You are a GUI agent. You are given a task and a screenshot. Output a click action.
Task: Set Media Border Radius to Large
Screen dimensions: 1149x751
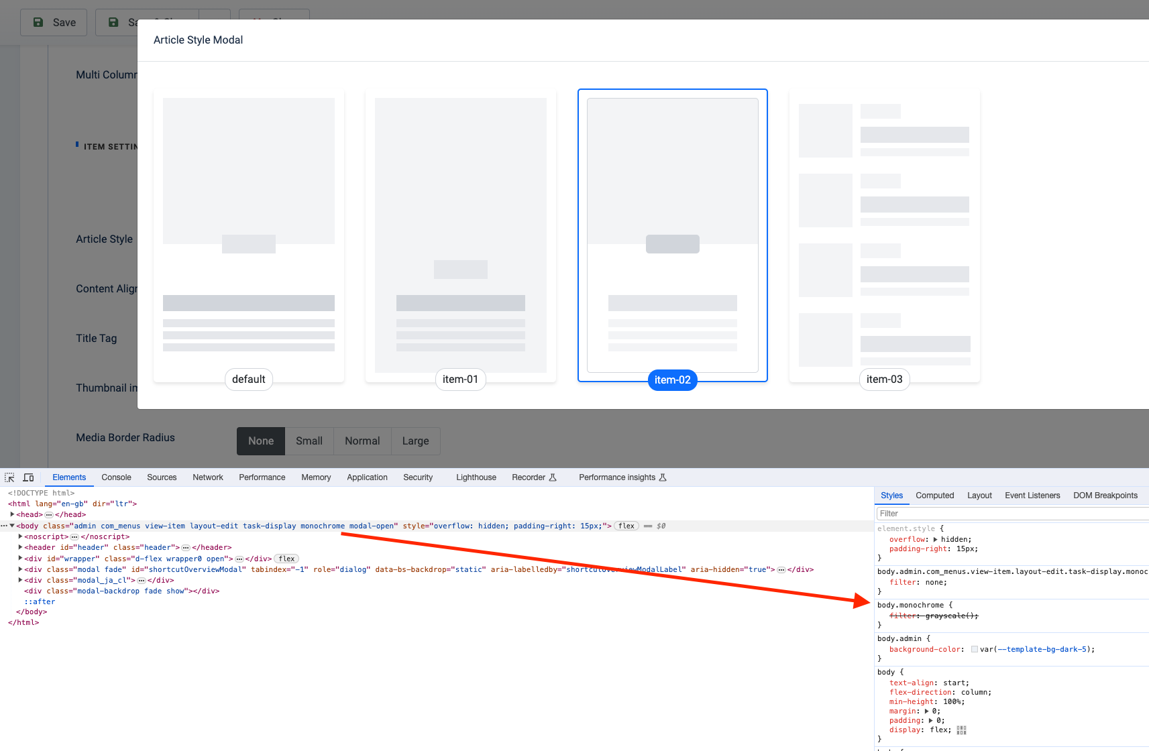[416, 441]
